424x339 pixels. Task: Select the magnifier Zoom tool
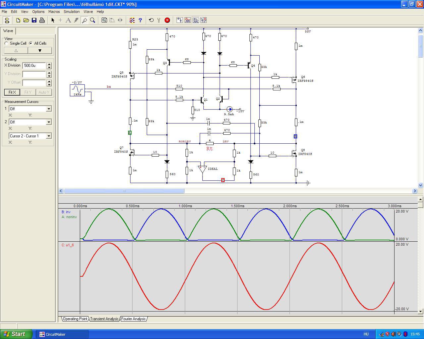click(x=93, y=20)
